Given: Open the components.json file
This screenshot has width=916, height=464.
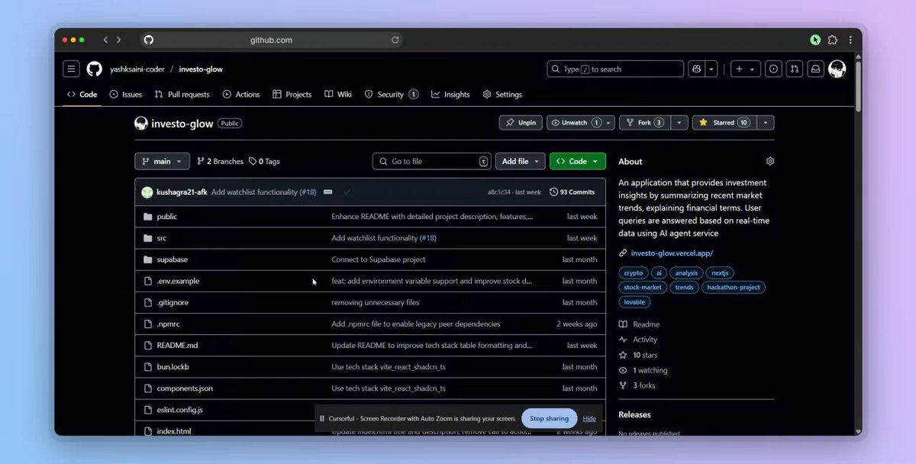Looking at the screenshot, I should coord(185,388).
